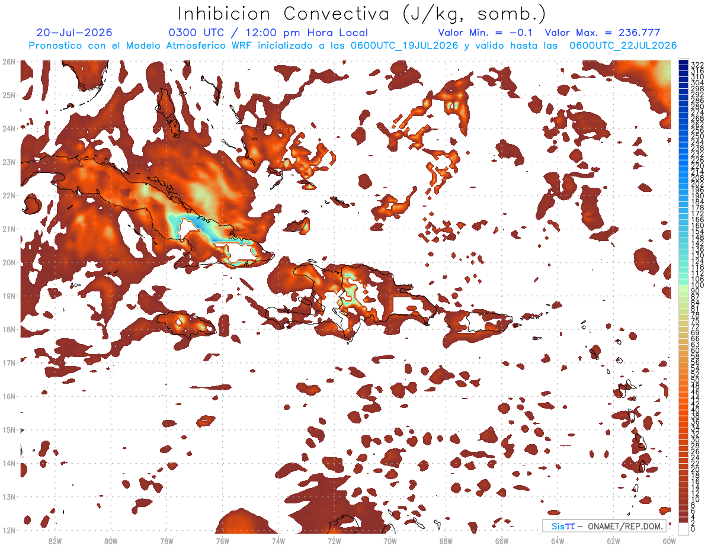
Task: Click the time '0300 UTC / 12:00 pm Hora Local'
Action: click(268, 33)
